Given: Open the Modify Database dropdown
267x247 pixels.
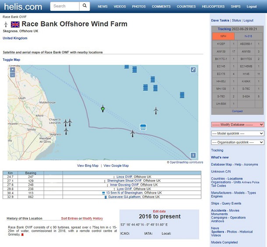Looking at the screenshot, I should (238, 124).
